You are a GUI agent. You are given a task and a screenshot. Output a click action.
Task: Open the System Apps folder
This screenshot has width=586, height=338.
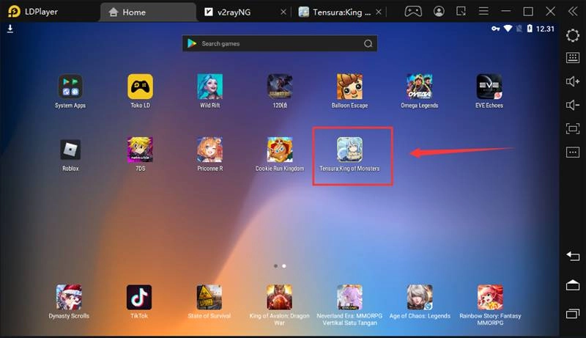70,87
